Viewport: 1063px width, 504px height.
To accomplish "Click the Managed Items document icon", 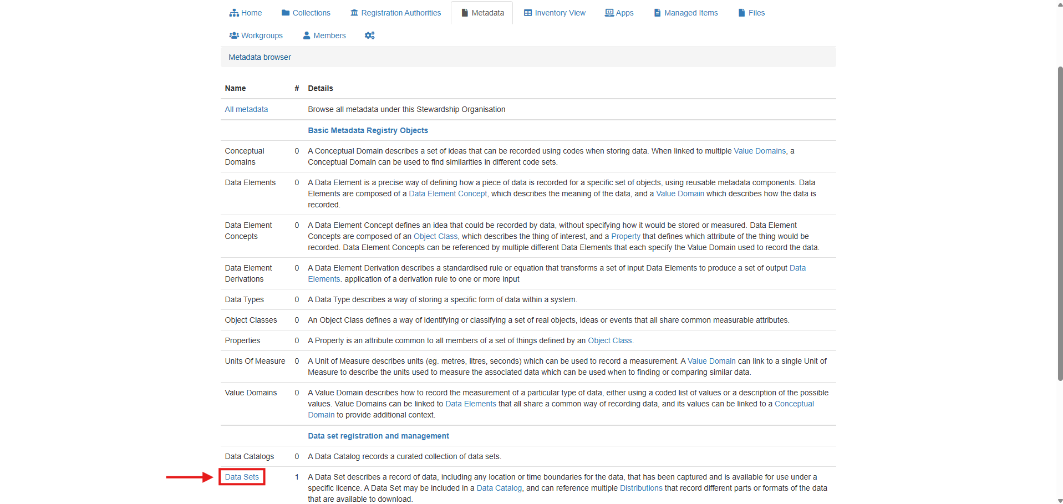I will tap(658, 13).
